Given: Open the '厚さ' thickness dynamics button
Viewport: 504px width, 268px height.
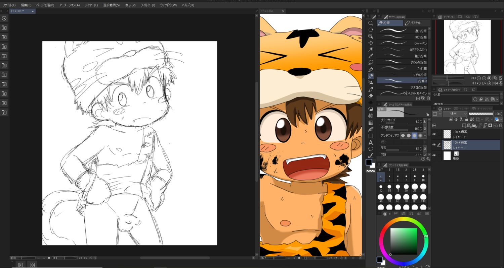Looking at the screenshot, I should coord(425,149).
